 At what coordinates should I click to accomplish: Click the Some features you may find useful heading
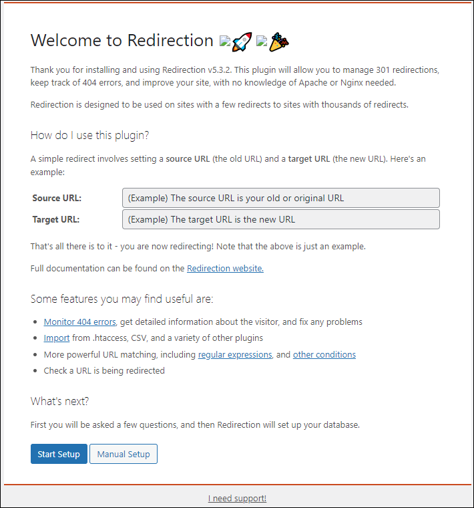122,299
